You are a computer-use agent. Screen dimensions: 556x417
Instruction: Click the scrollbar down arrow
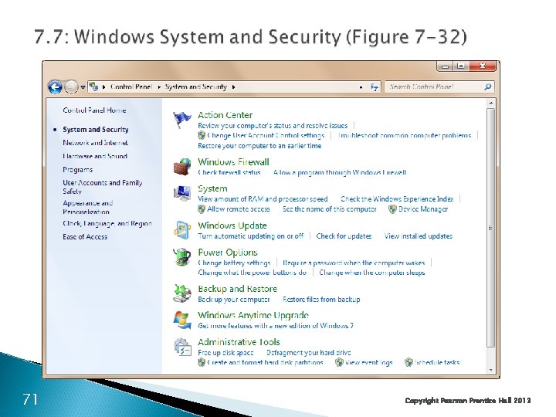491,371
